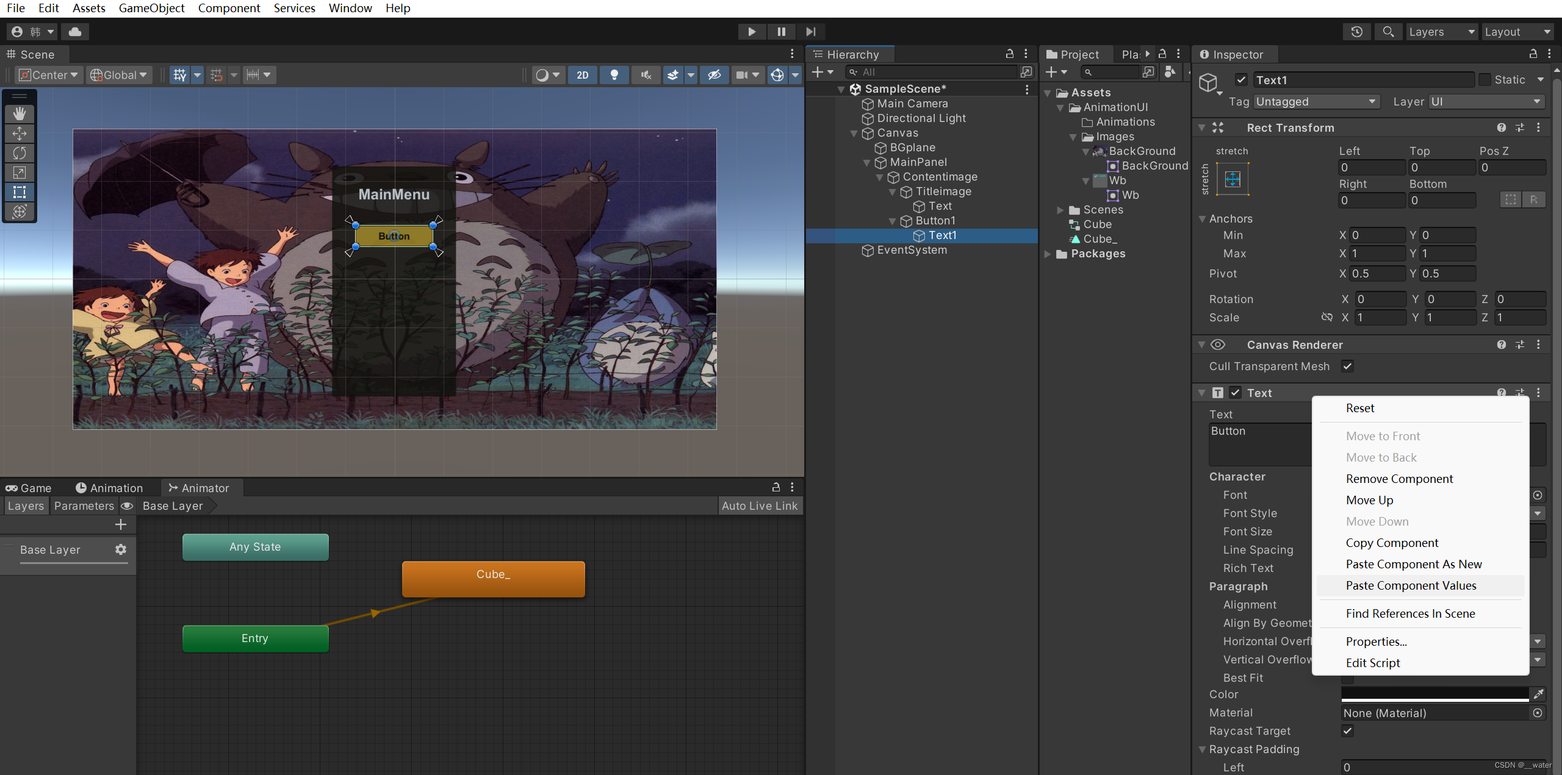
Task: Open the Global handle rotation dropdown
Action: point(118,75)
